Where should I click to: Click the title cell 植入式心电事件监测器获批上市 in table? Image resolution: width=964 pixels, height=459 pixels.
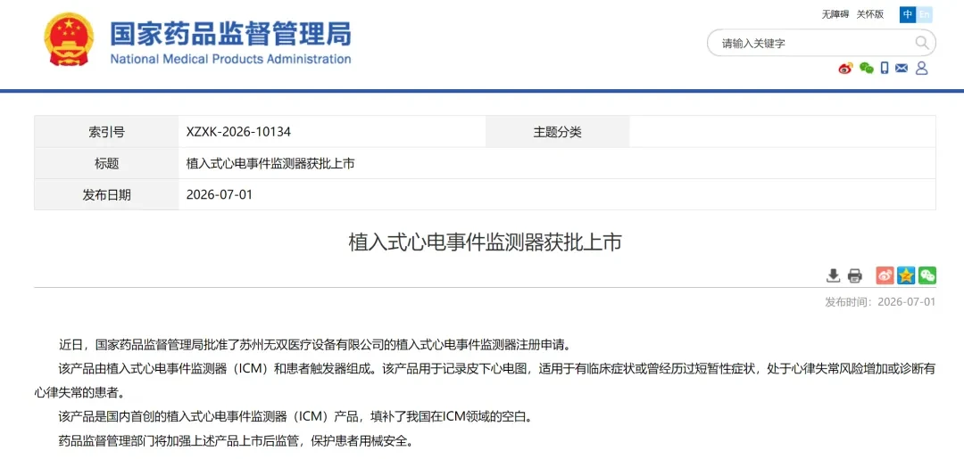pos(270,164)
